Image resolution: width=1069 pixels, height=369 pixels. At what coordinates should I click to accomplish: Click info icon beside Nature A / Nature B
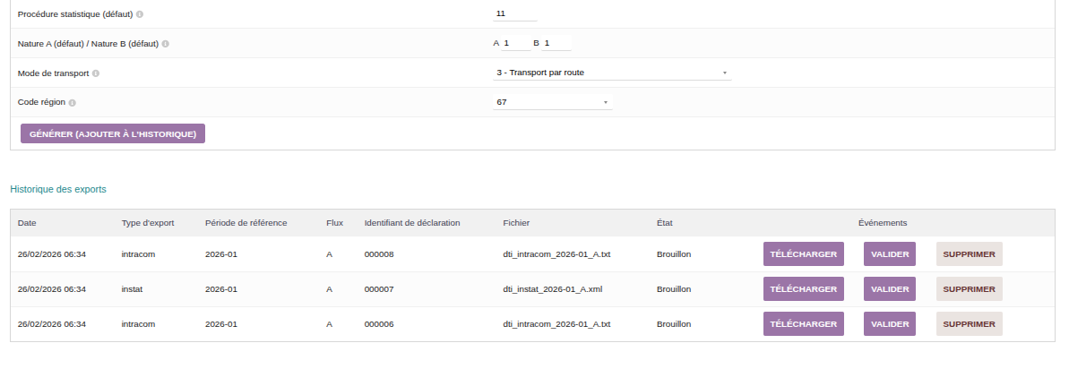click(166, 44)
